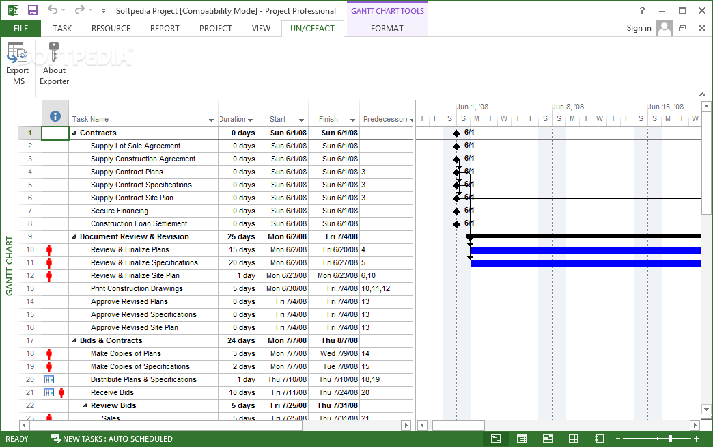Open the Task Name column filter dropdown

pyautogui.click(x=211, y=120)
